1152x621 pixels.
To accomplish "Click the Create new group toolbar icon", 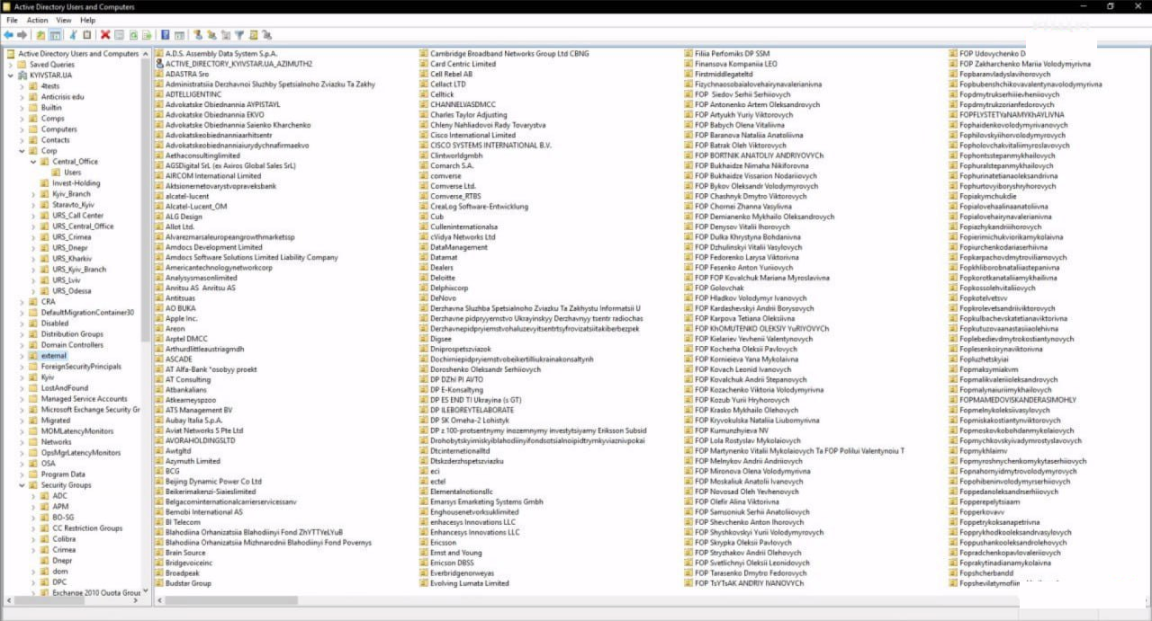I will coord(212,35).
